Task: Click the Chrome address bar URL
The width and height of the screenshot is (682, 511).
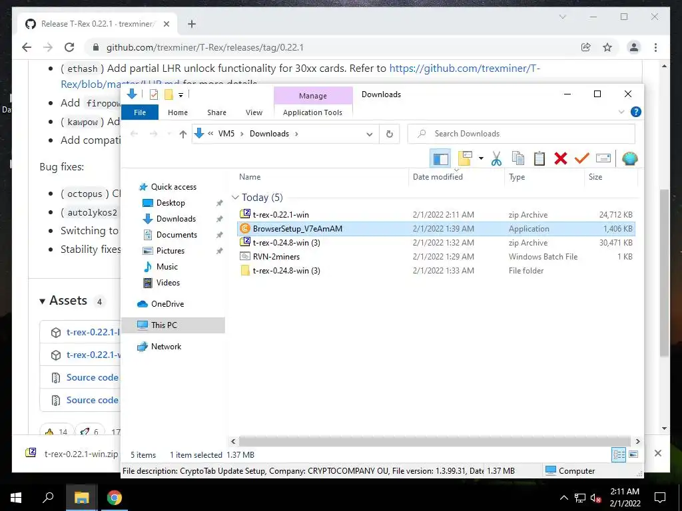Action: click(x=205, y=47)
